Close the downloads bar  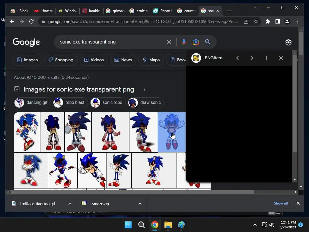point(298,203)
